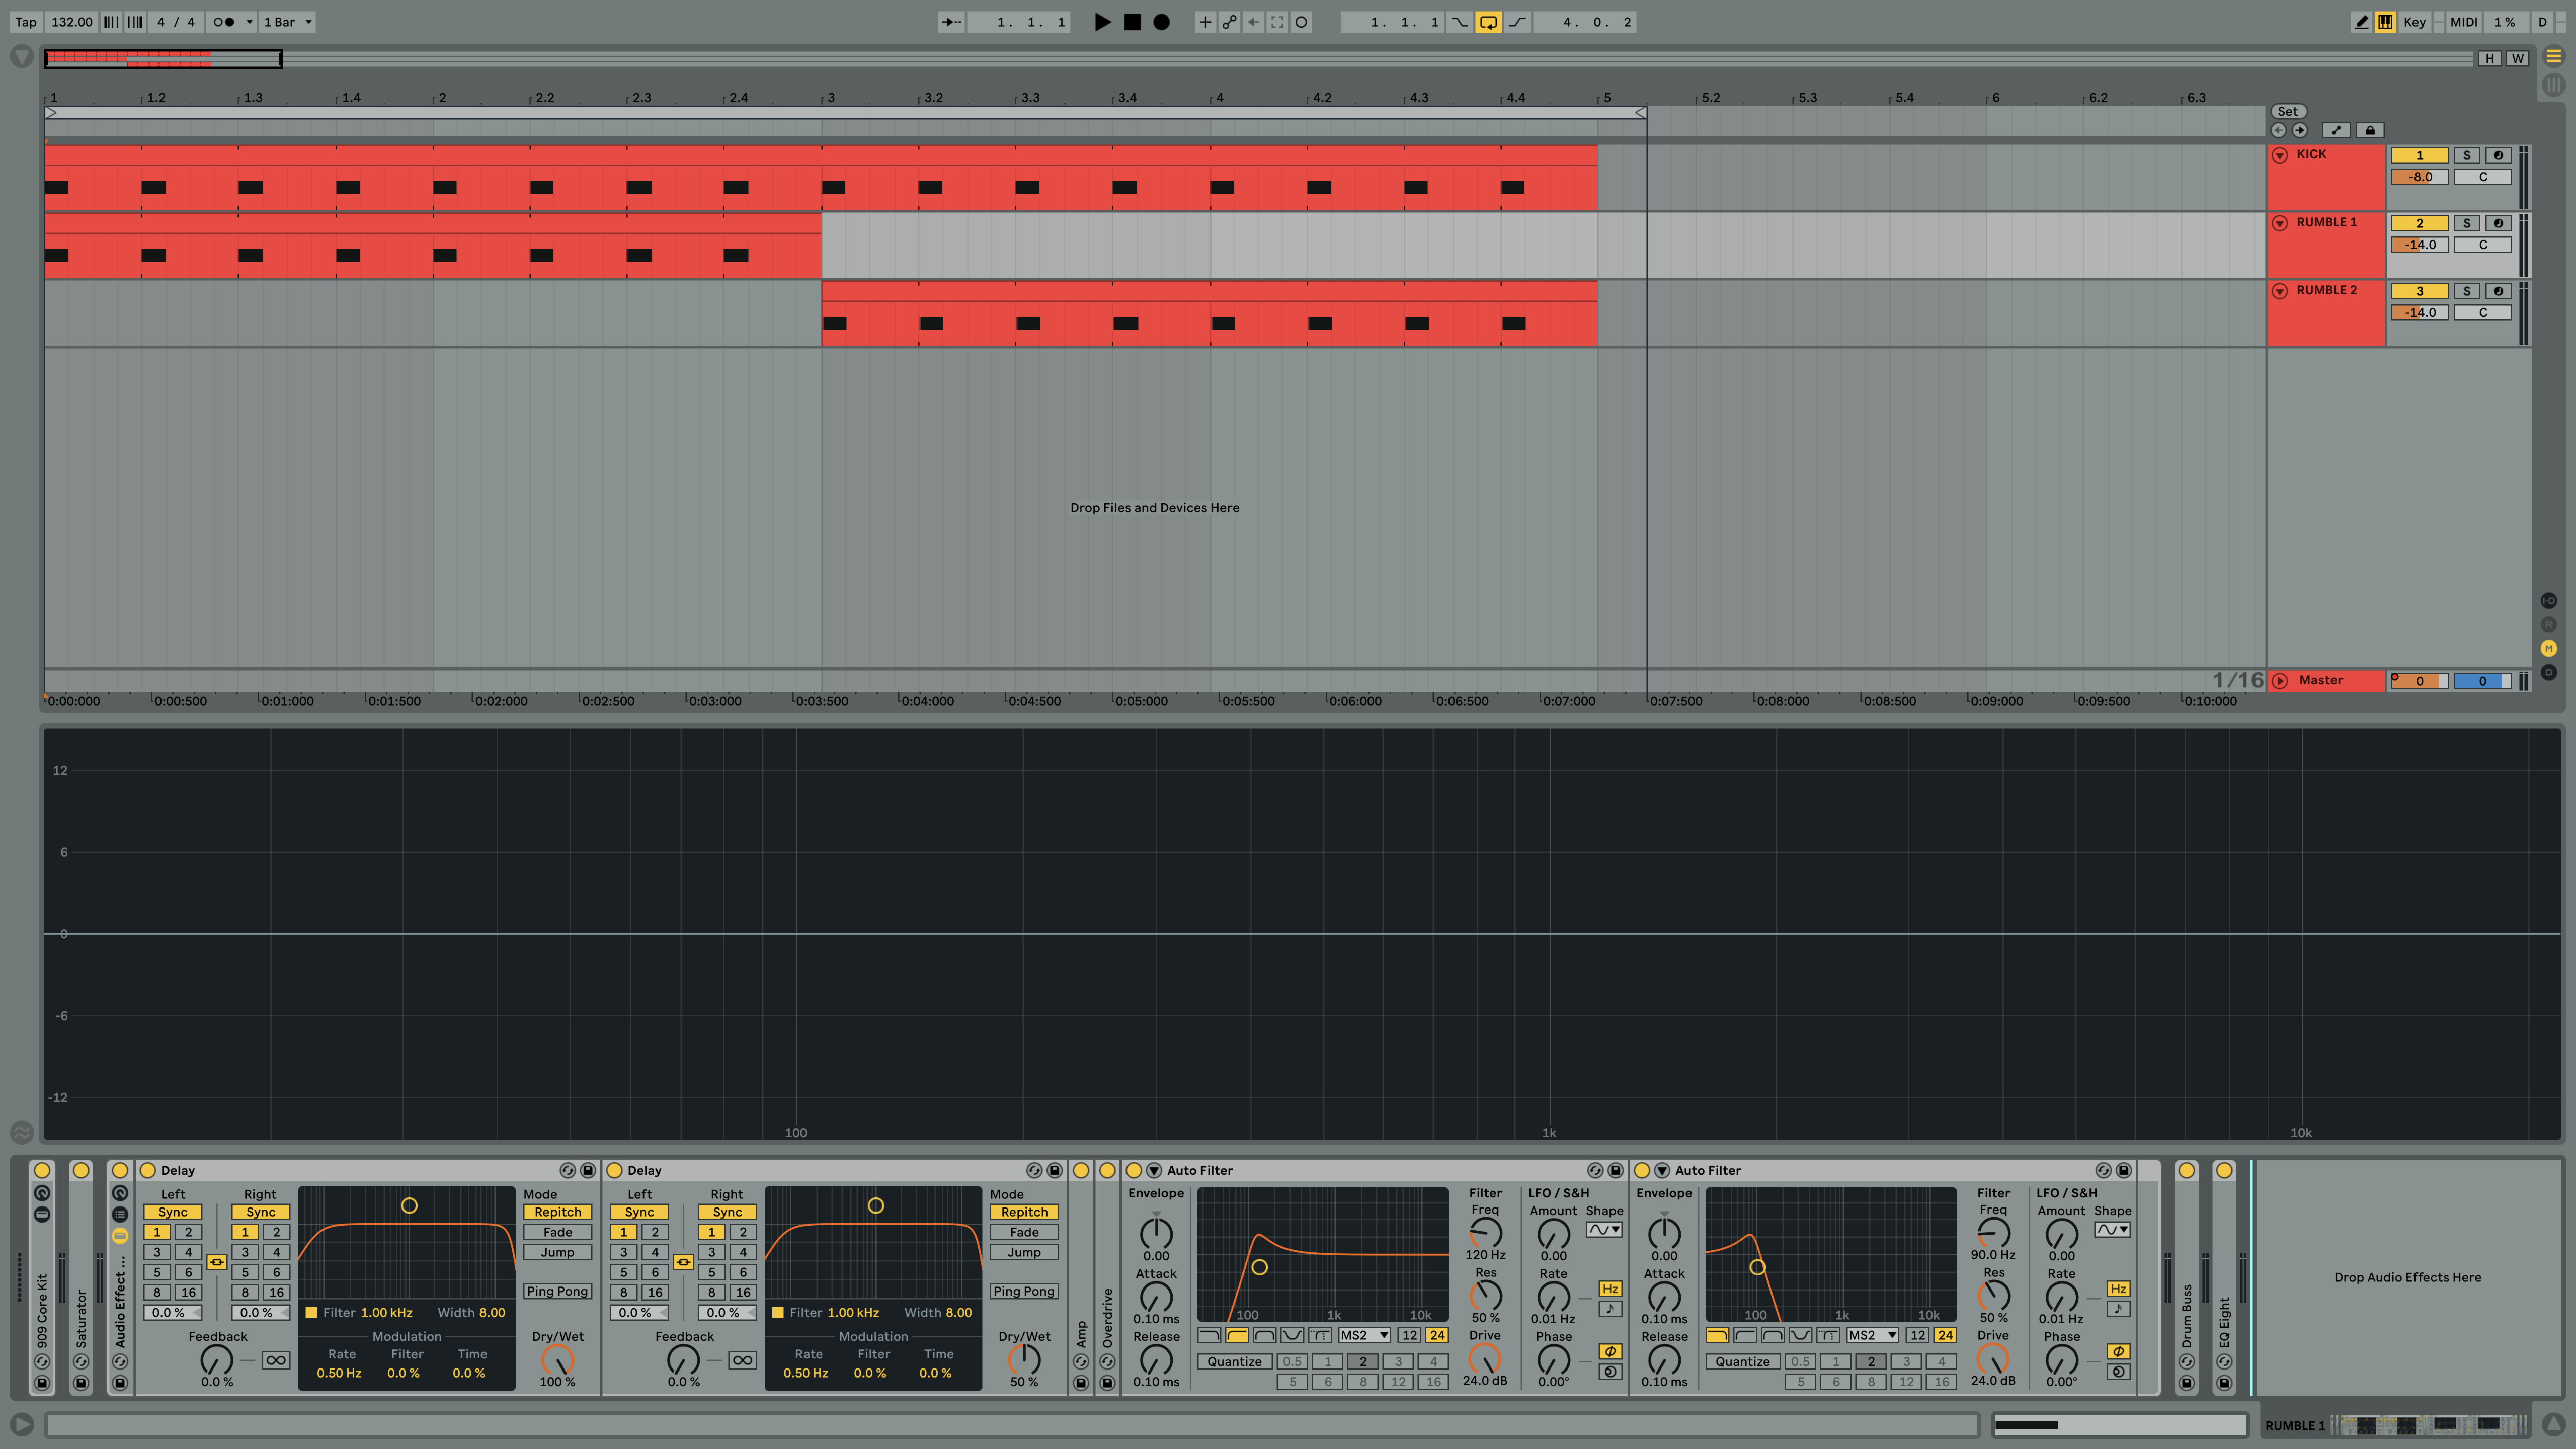
Task: Select Fade mode in first Delay
Action: point(558,1232)
